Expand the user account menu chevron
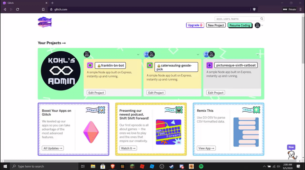The height and width of the screenshot is (170, 305). [x=262, y=25]
